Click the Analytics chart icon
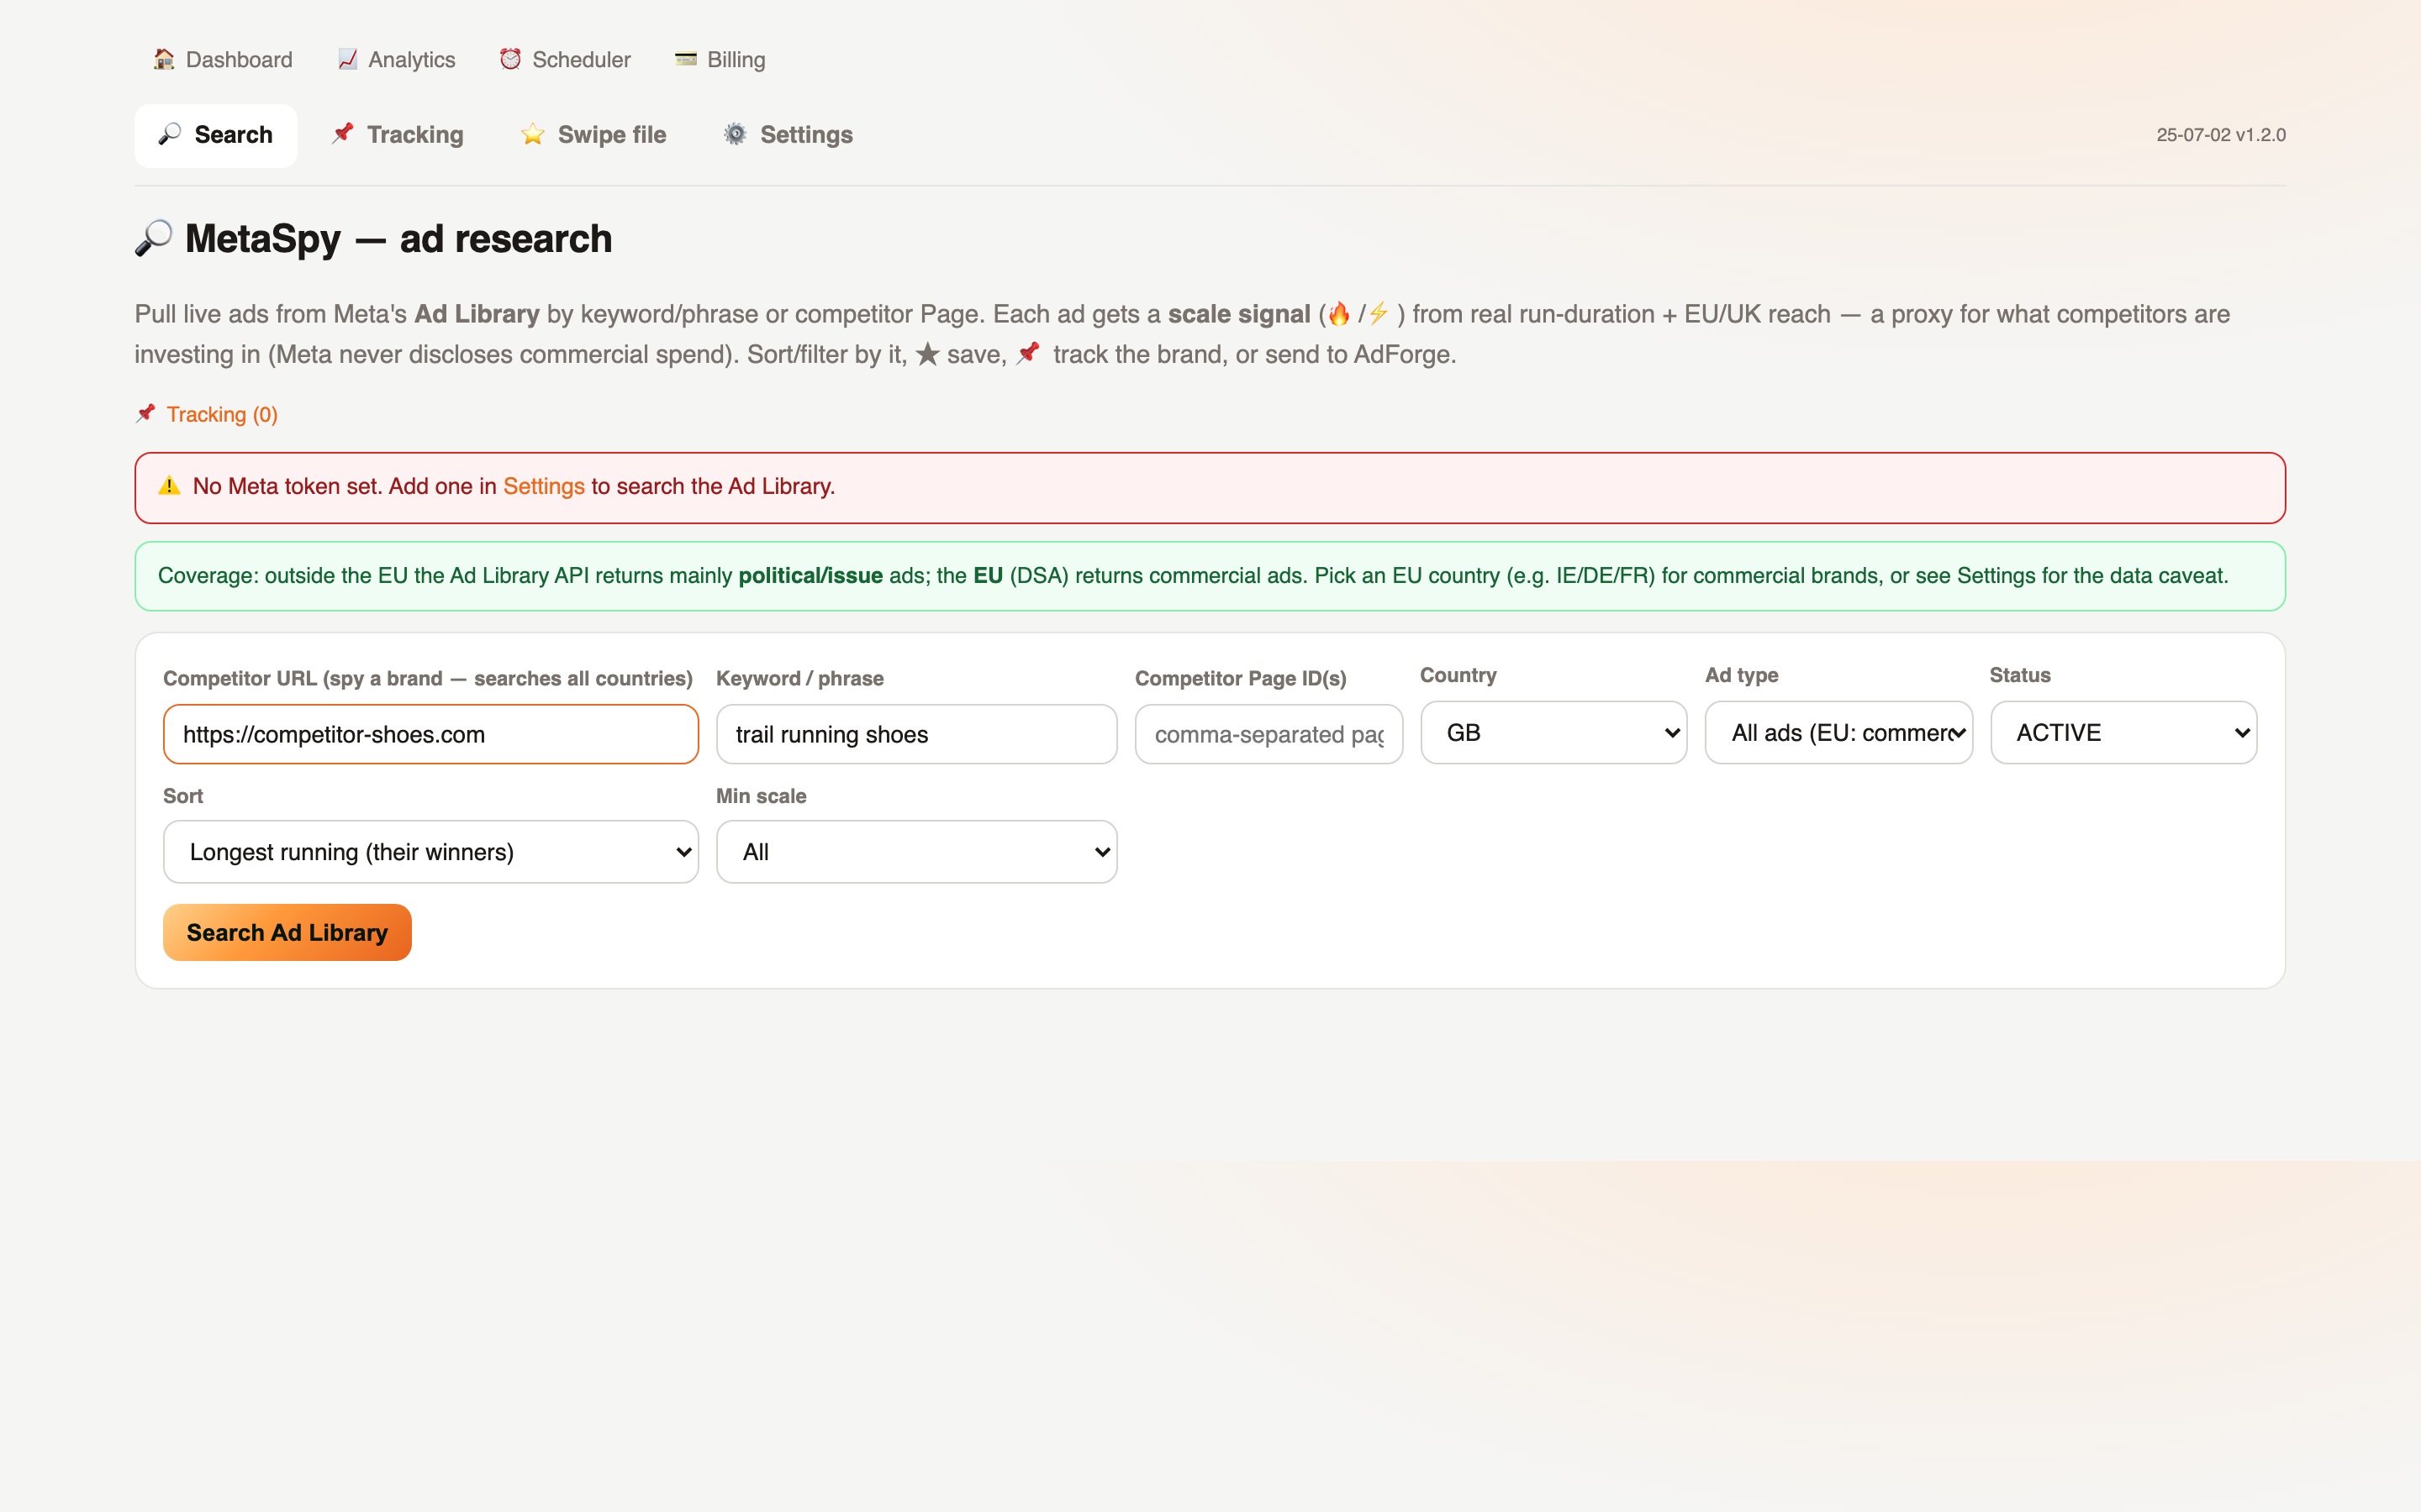 [347, 59]
